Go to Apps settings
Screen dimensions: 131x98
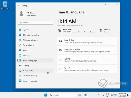(x=35, y=50)
